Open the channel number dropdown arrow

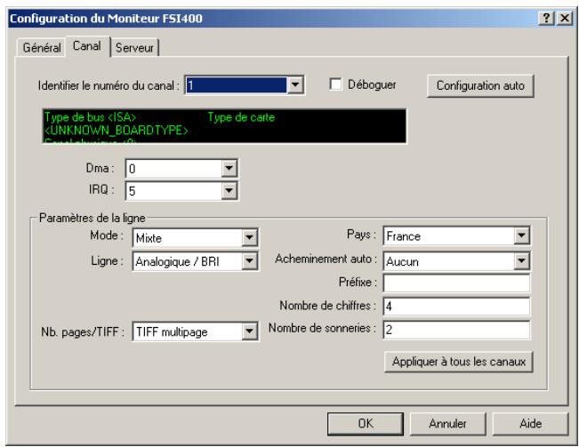[x=295, y=84]
